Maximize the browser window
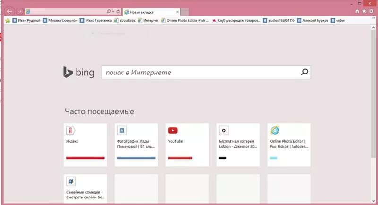Viewport: 378px width, 205px height. pos(359,3)
